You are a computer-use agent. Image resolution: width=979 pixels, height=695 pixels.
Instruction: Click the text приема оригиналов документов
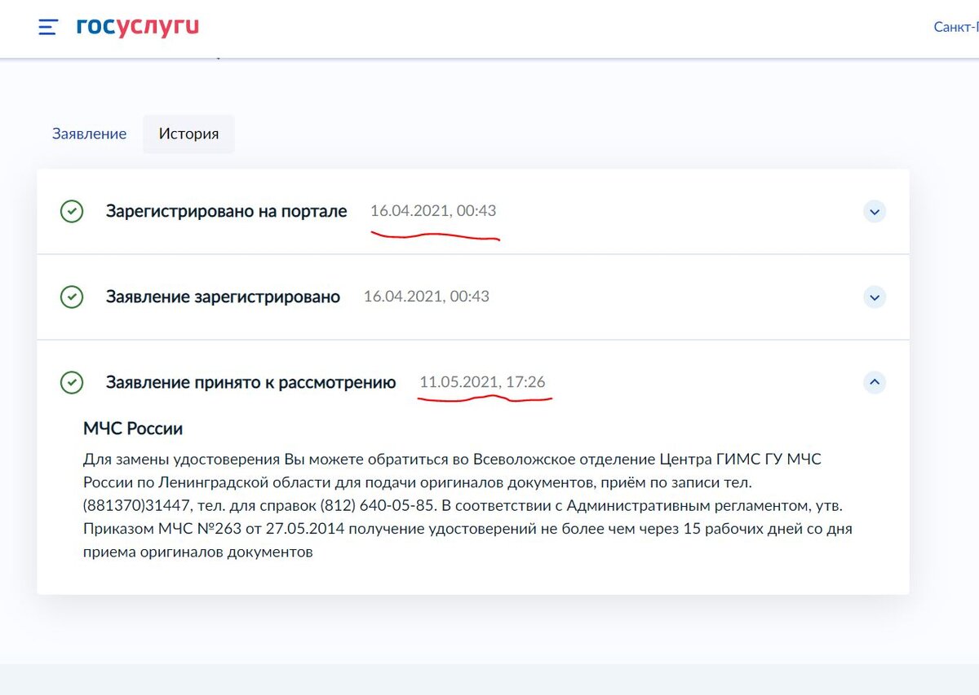[x=198, y=552]
